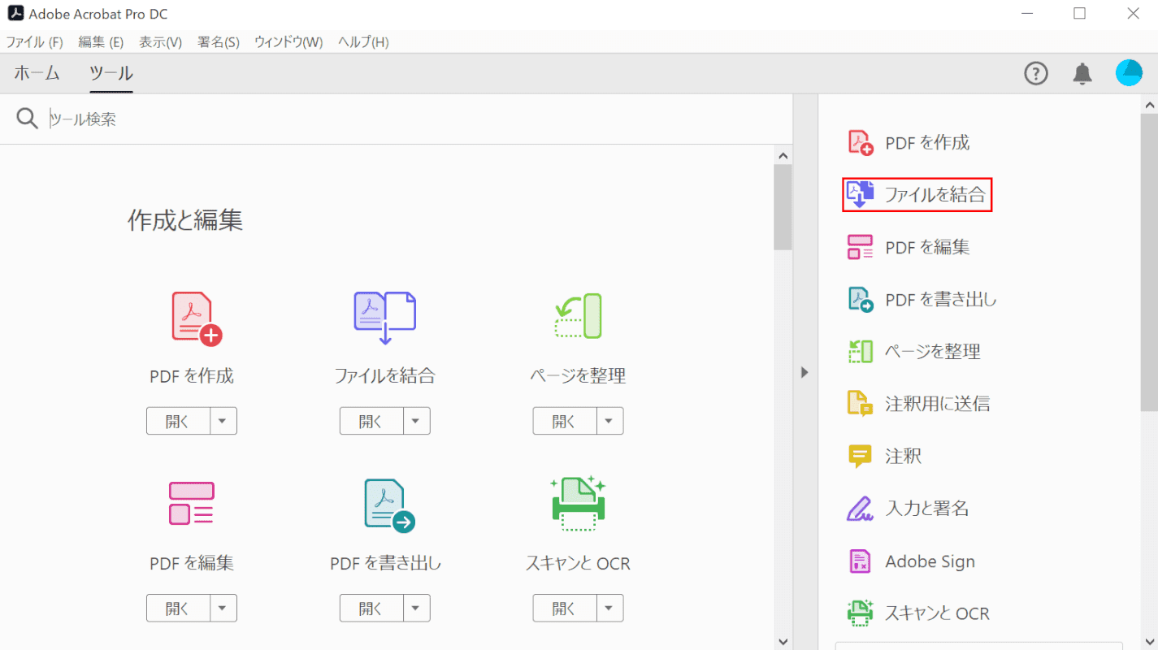Click the スキャンと OCR icon in the tools grid
The image size is (1158, 650).
click(578, 503)
